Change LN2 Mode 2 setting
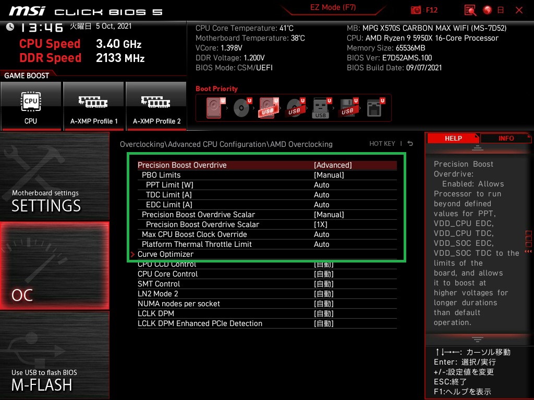This screenshot has height=400, width=534. coord(267,294)
